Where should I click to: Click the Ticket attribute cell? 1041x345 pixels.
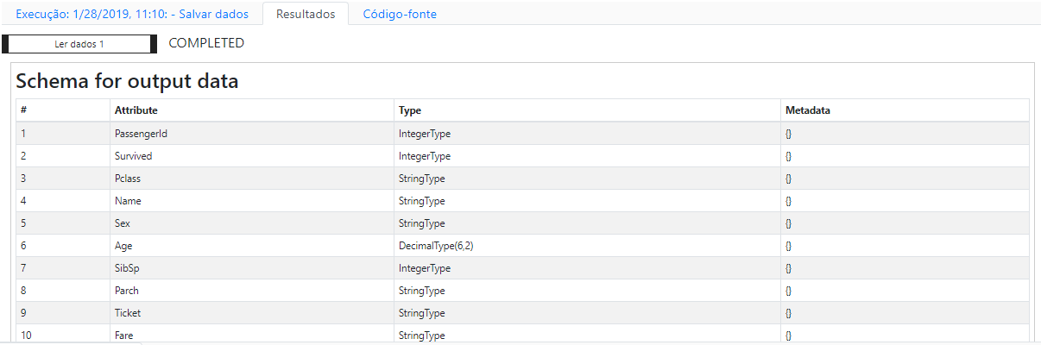tap(252, 313)
